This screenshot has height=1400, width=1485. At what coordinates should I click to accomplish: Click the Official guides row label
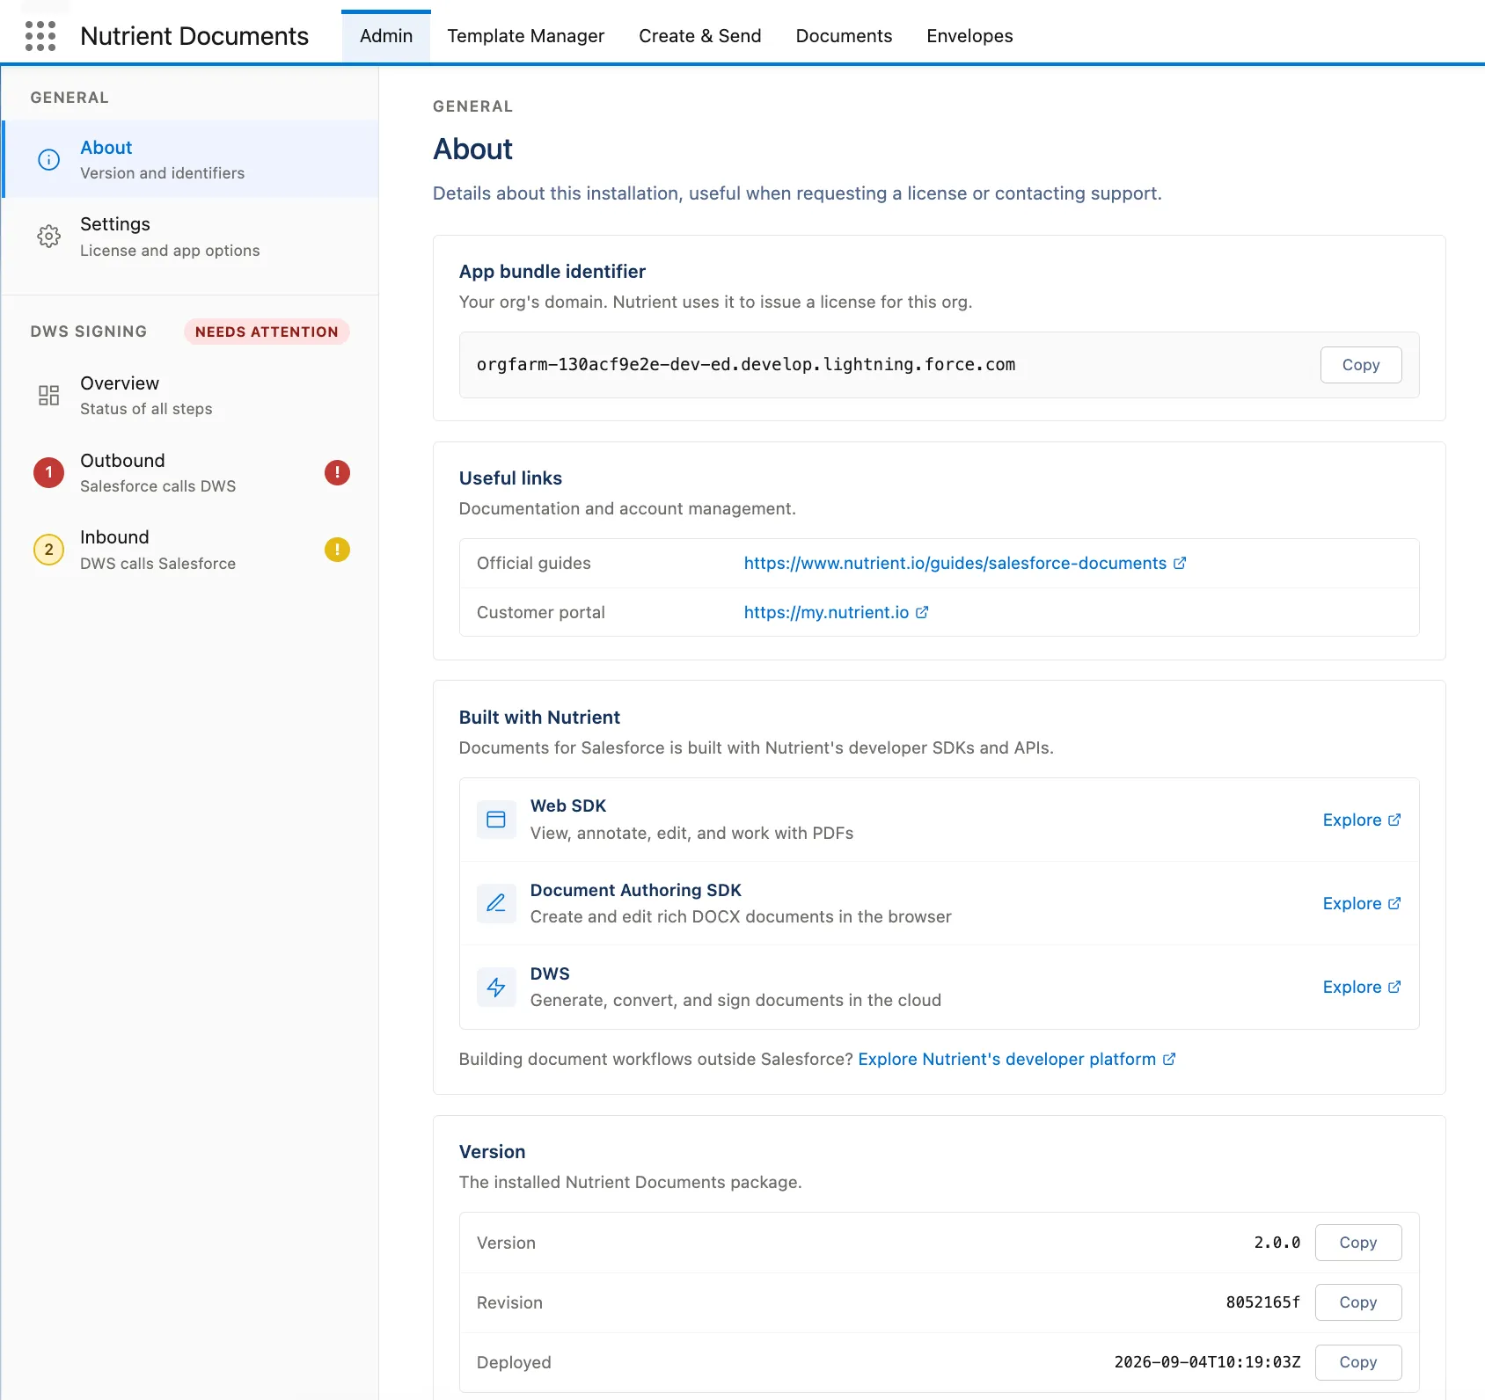point(534,563)
